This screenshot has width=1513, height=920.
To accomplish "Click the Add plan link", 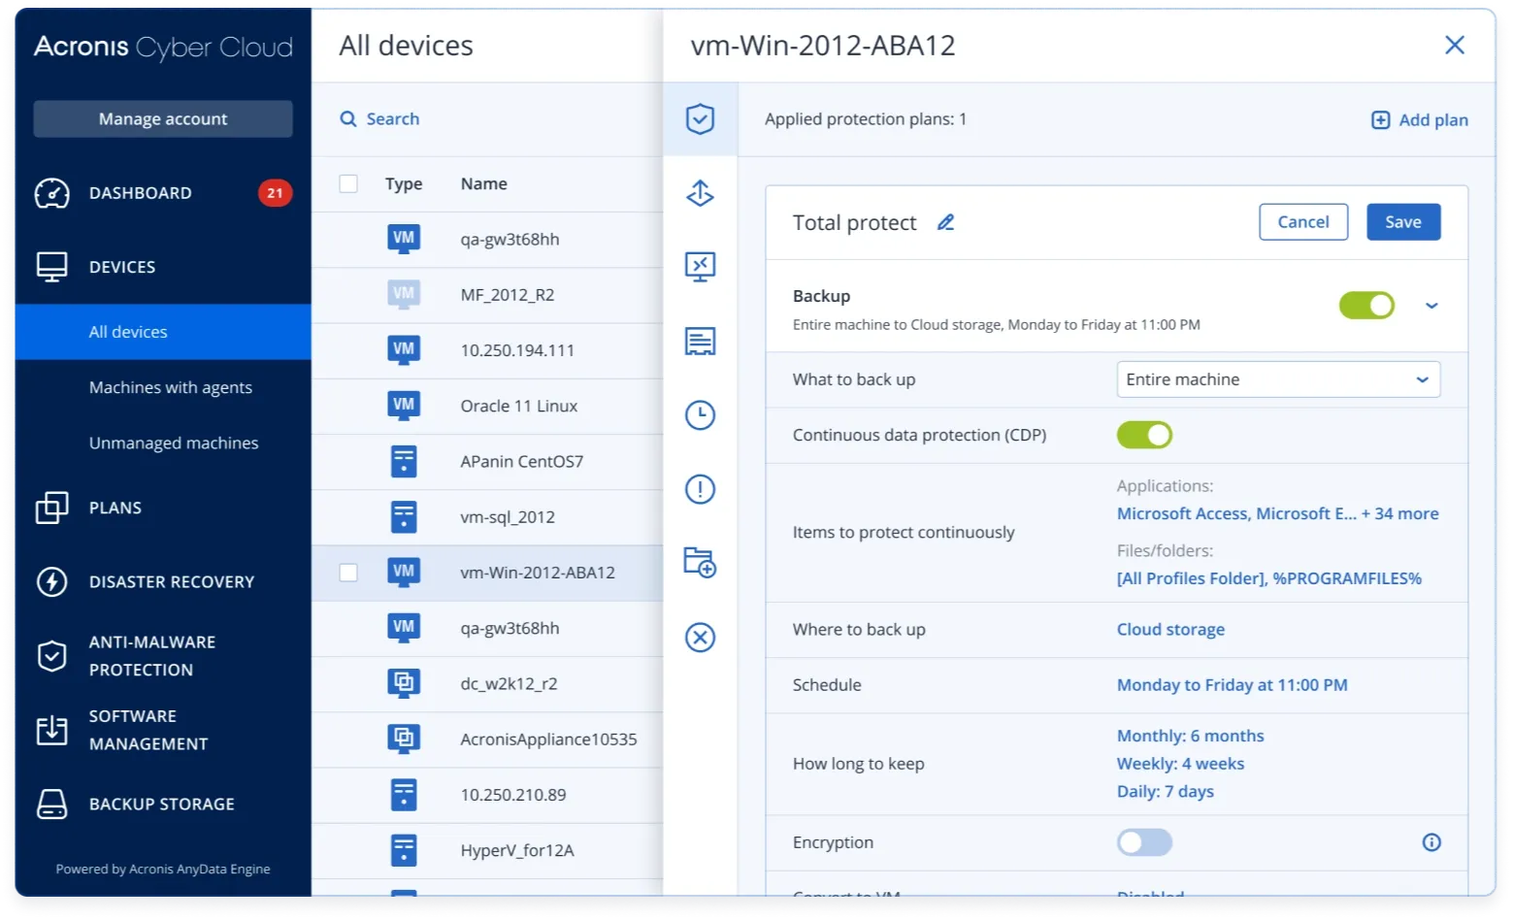I will pos(1418,119).
